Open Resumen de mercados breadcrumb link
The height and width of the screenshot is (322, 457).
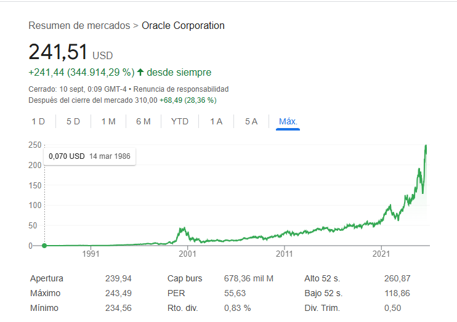[x=79, y=26]
